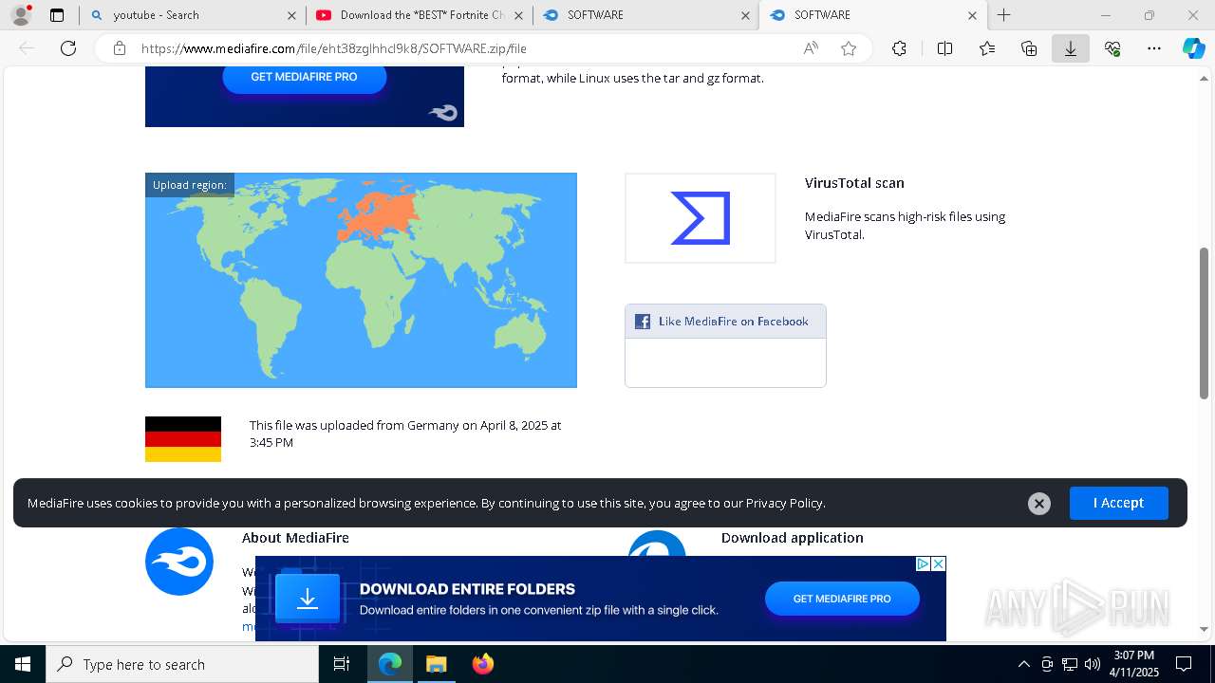Click the uploaded from Germany text
The image size is (1215, 683).
pos(405,434)
